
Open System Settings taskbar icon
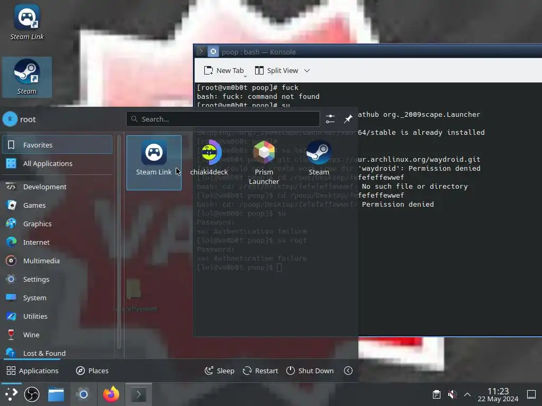point(83,394)
